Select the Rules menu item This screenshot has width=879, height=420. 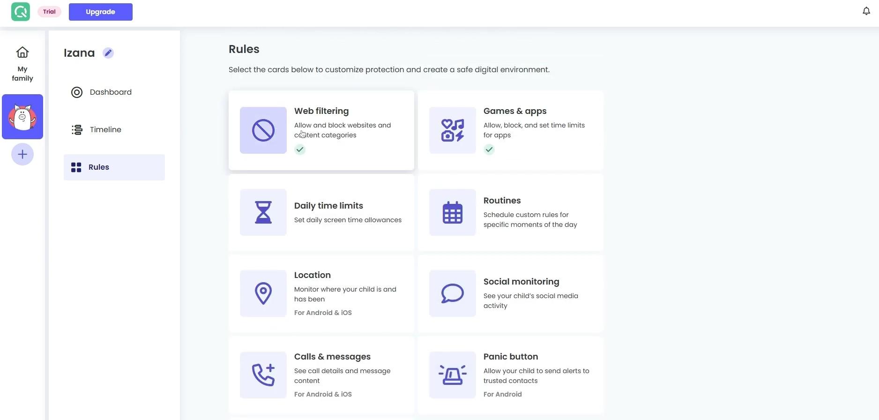114,167
